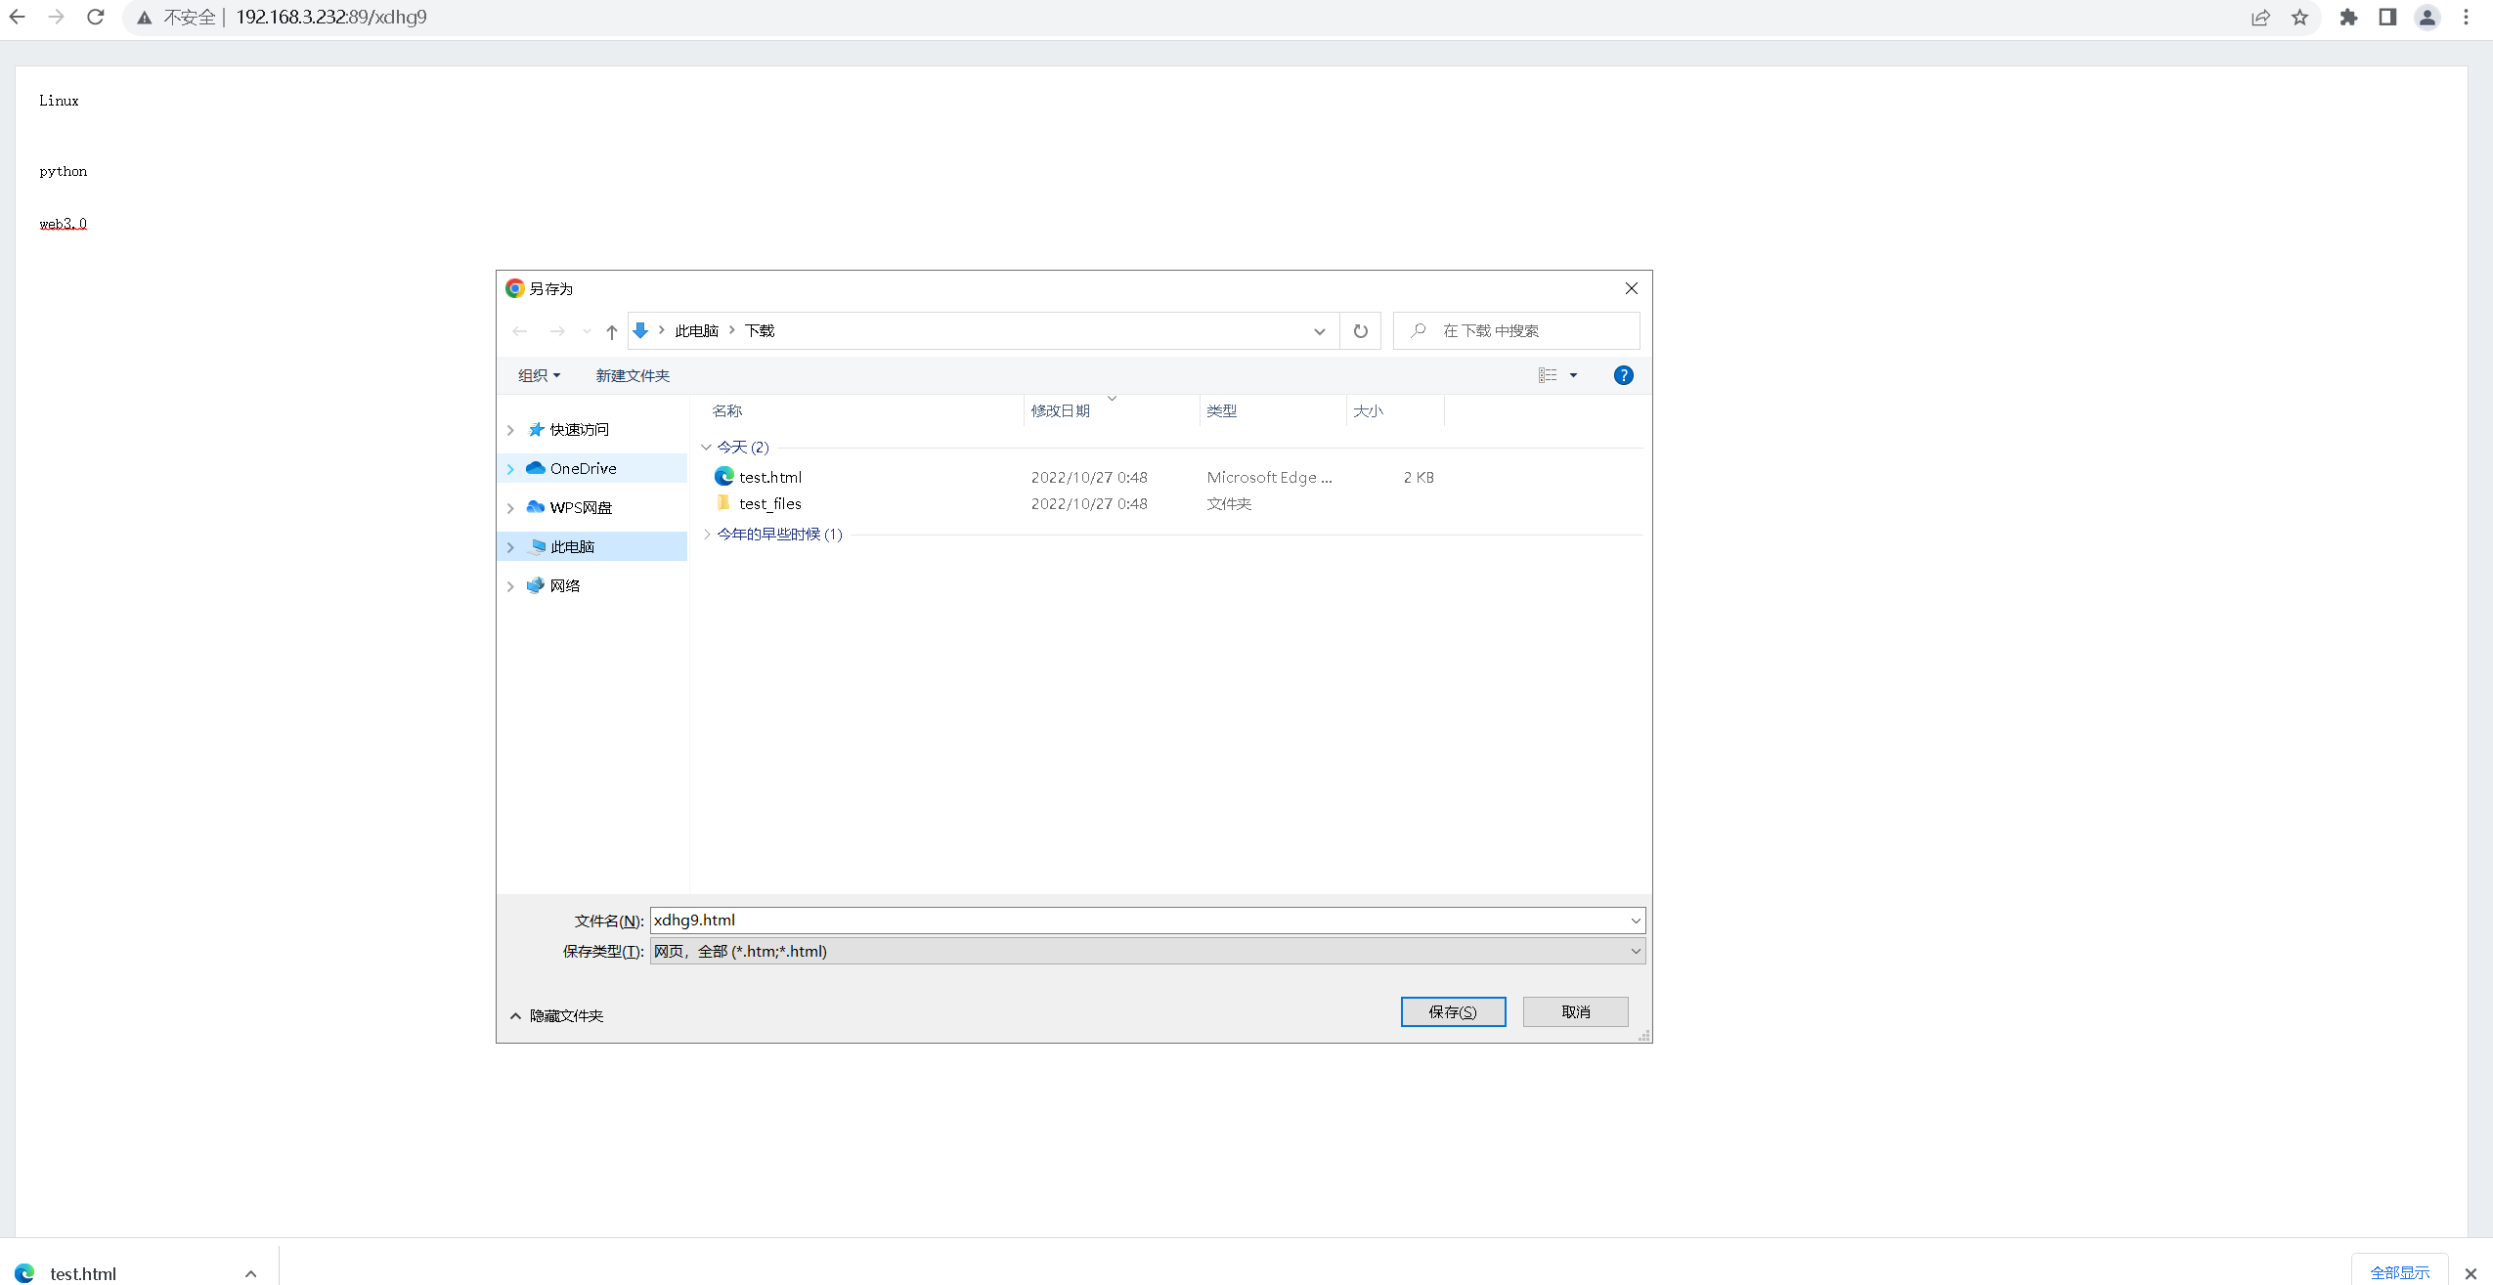
Task: Go up one folder level arrow
Action: (611, 331)
